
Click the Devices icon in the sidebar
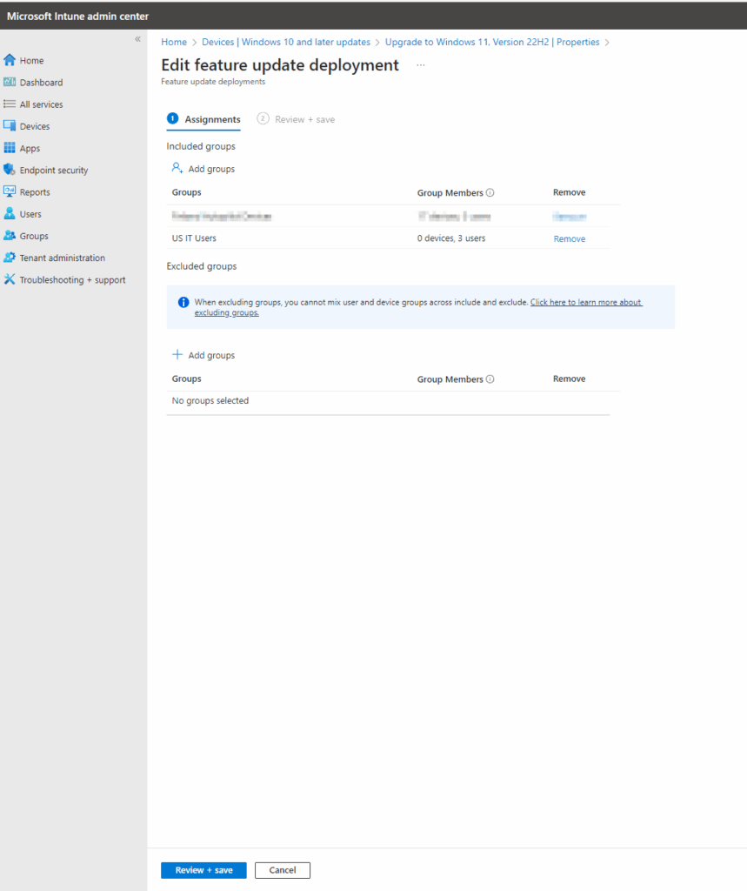[8, 125]
